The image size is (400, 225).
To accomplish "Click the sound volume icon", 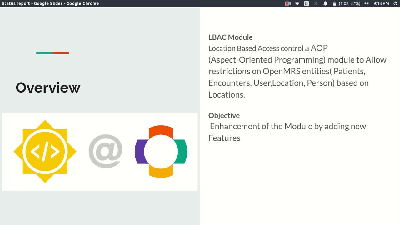I will [x=366, y=3].
